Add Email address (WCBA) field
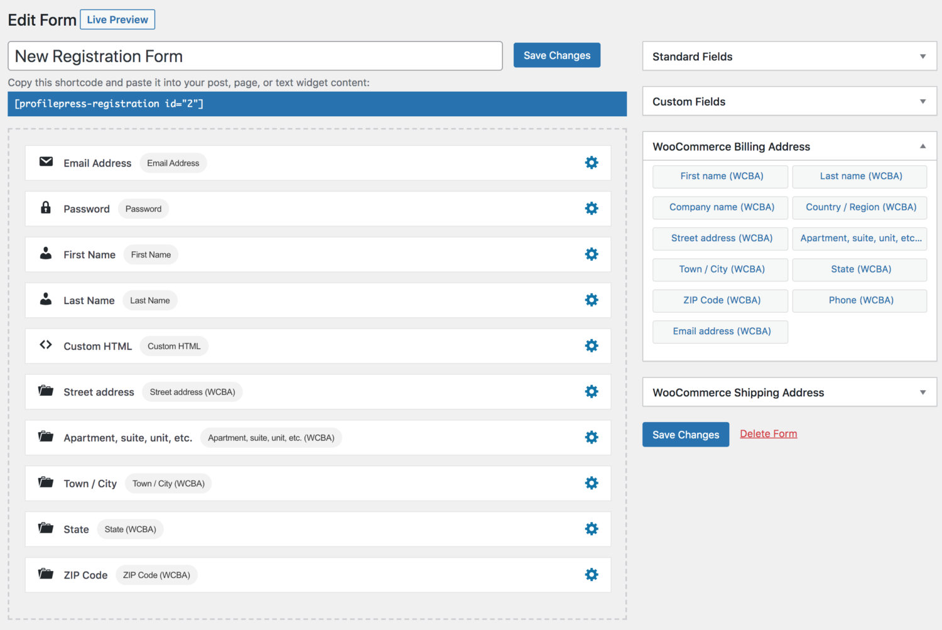This screenshot has height=630, width=942. click(720, 332)
